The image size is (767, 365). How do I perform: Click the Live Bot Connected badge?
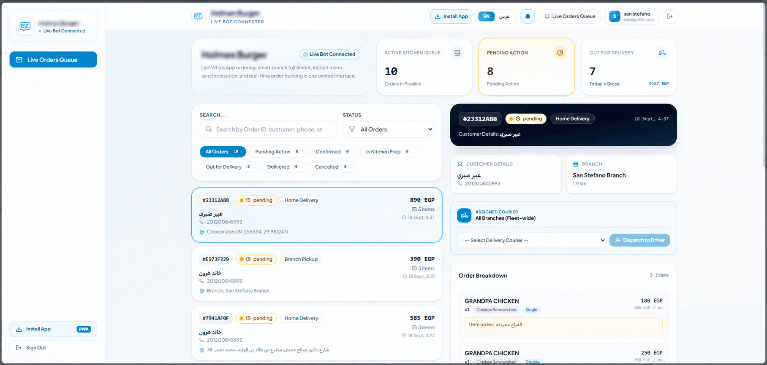(x=330, y=54)
